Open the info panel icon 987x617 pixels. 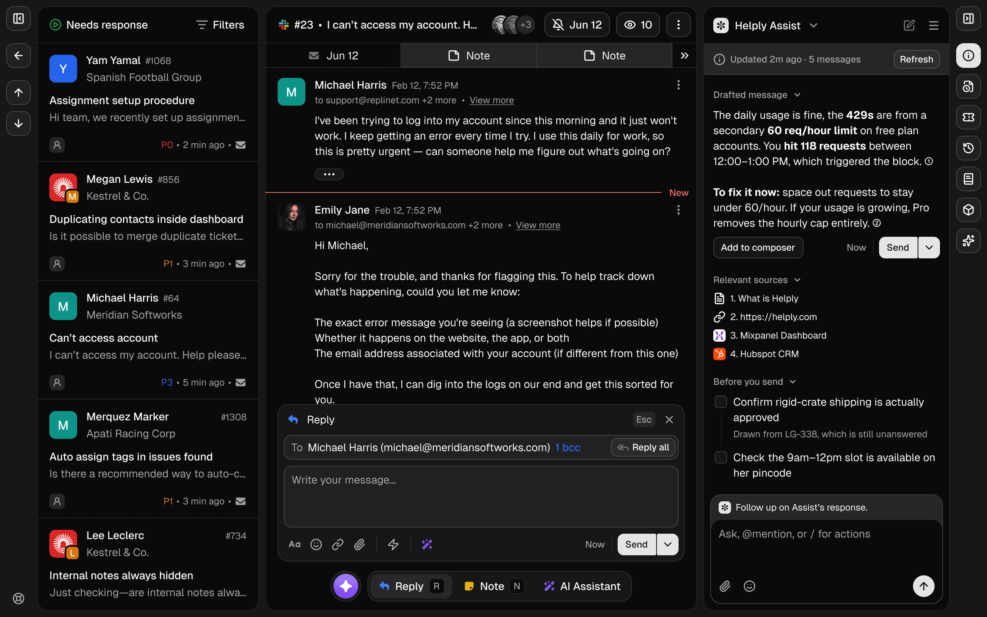[968, 56]
